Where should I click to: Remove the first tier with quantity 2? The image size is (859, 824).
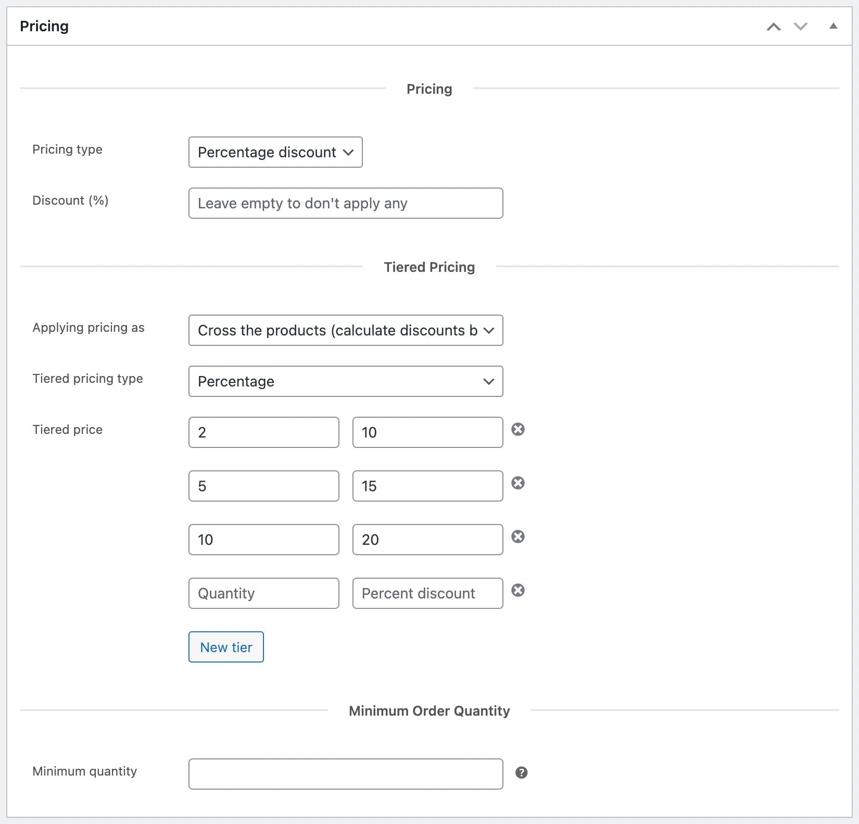click(518, 430)
